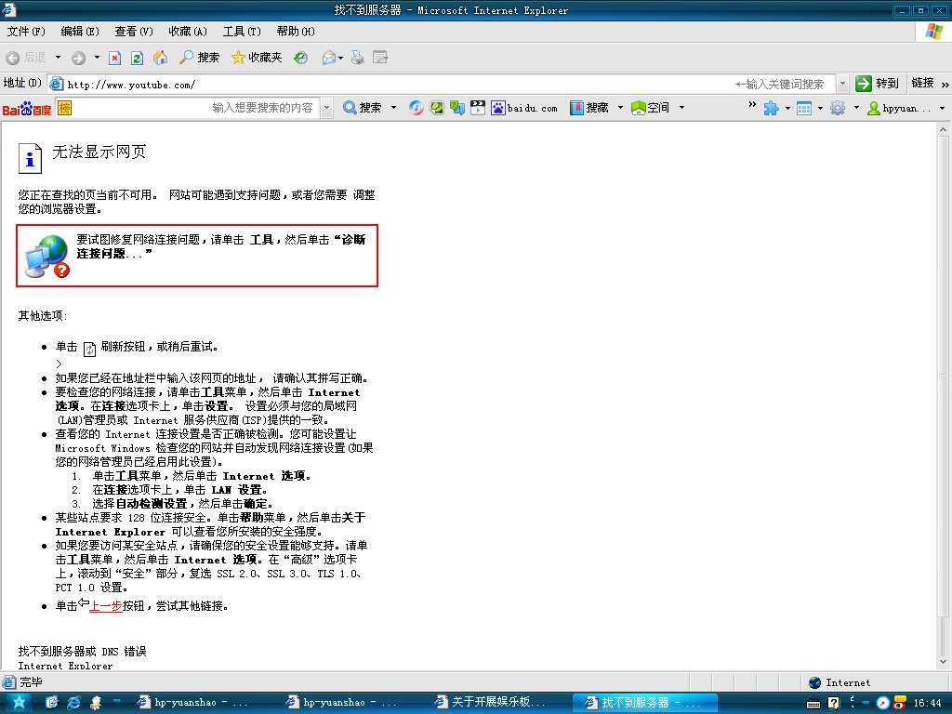Click the baidu.com paw shortcut

pyautogui.click(x=524, y=108)
